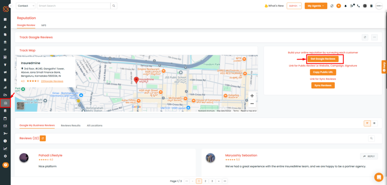Click the Get Google Reviews button
Screen dimensions: 387x185
[x=323, y=59]
